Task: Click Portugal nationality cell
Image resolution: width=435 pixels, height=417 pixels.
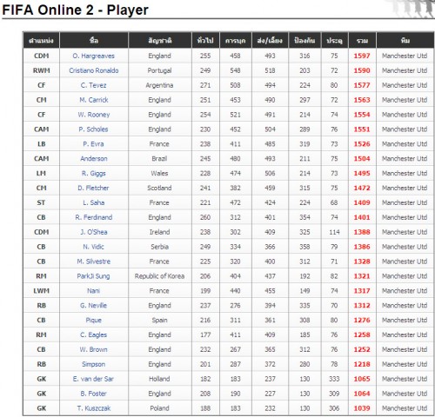Action: [159, 70]
